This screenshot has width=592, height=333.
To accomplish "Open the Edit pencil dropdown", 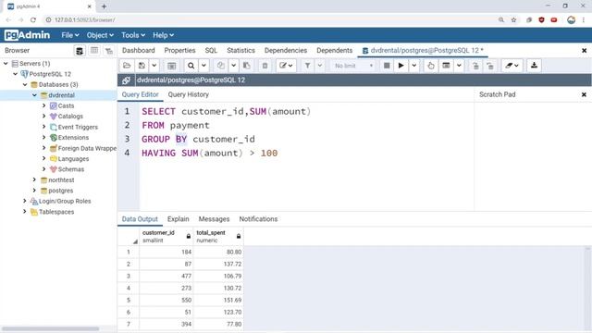I will click(x=286, y=66).
